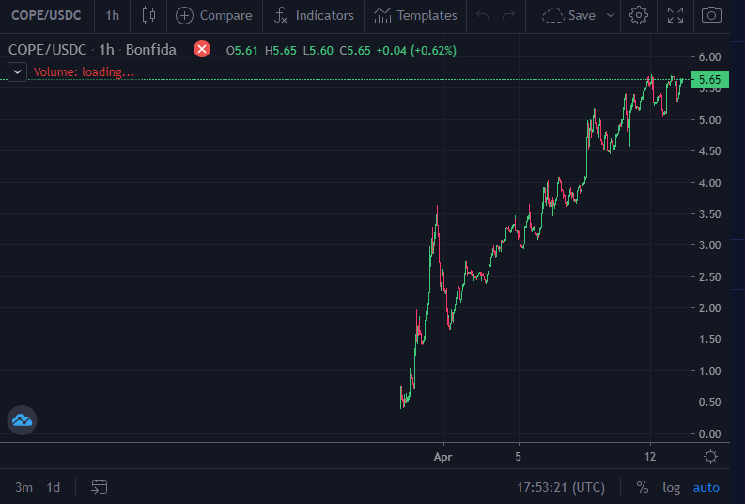Take a chart snapshot with camera icon

click(x=711, y=15)
